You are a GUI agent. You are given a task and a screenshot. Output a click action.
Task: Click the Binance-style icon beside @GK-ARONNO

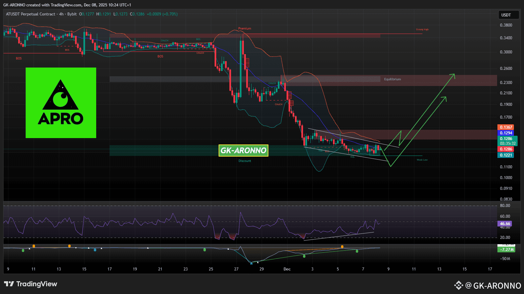458,285
